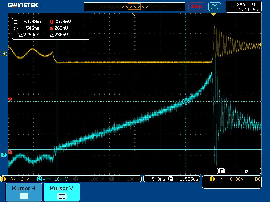Click the red cursor 1 marker near bottom left

click(x=10, y=152)
